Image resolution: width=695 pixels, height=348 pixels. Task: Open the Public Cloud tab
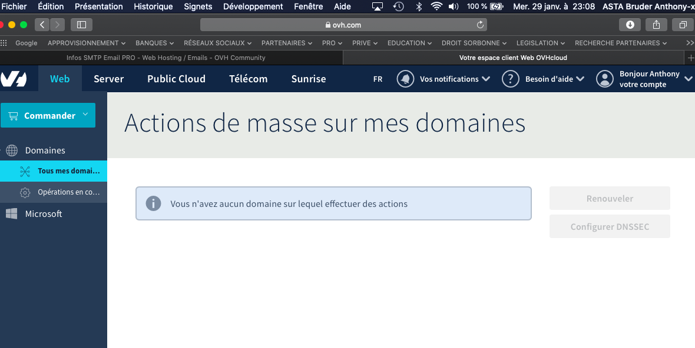click(x=176, y=79)
